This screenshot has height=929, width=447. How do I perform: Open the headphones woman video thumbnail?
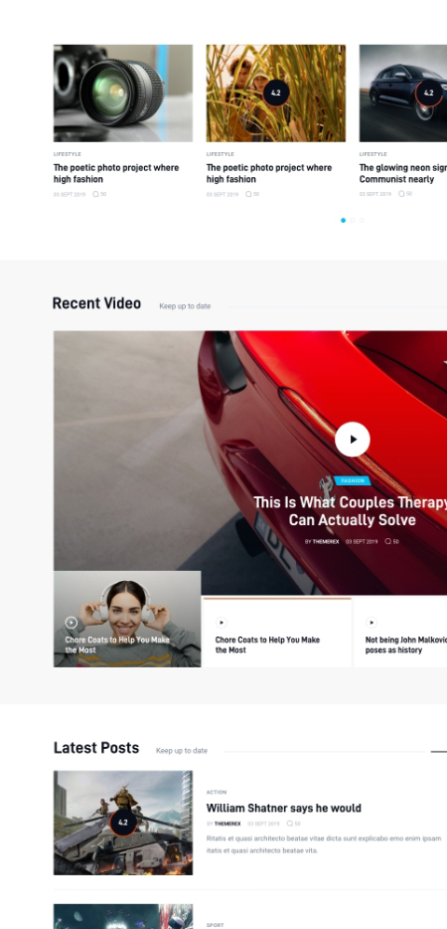127,619
